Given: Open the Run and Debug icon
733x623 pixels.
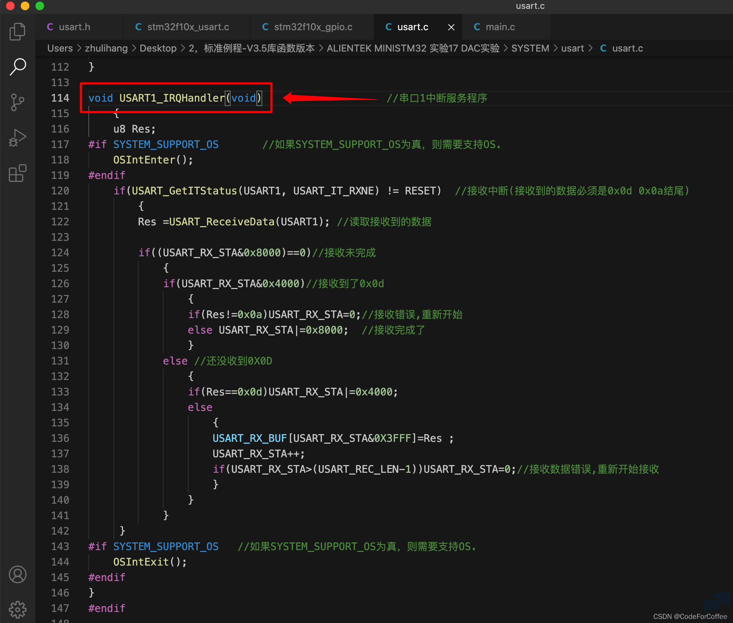Looking at the screenshot, I should (17, 138).
